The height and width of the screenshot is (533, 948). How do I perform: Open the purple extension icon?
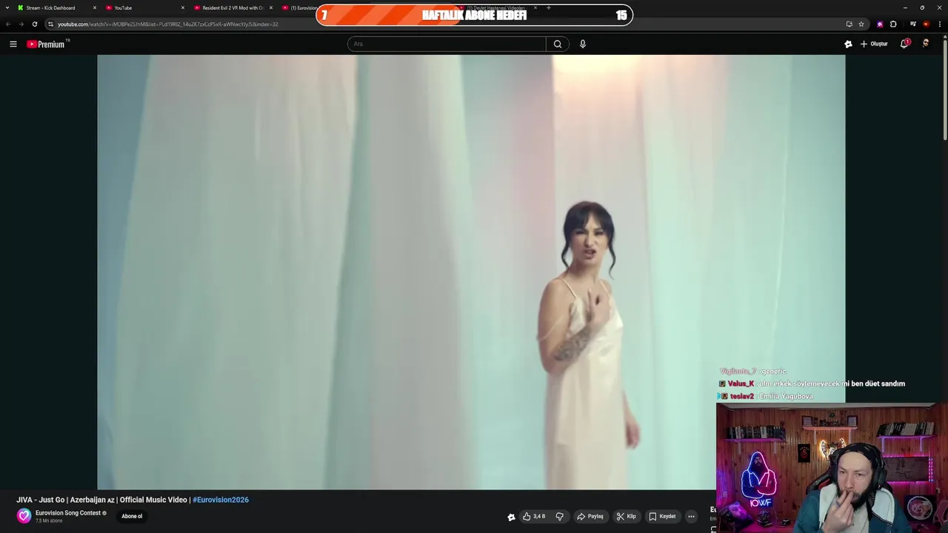point(880,24)
